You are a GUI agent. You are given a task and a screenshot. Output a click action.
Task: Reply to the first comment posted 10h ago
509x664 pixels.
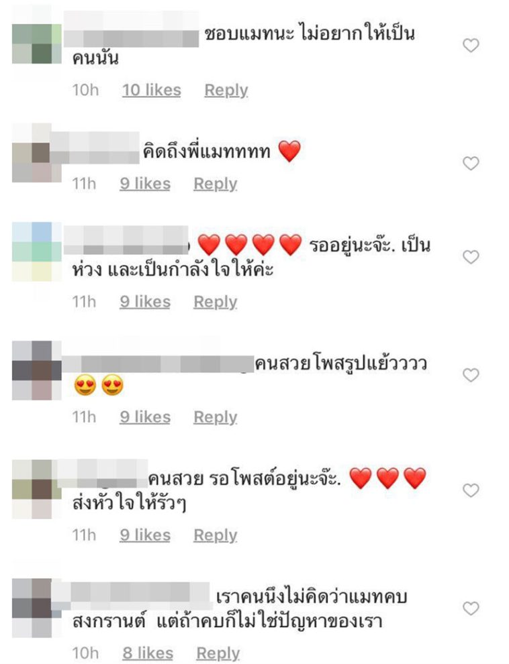click(x=226, y=90)
